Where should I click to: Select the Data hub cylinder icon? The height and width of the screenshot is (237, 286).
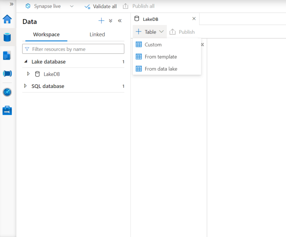click(x=7, y=37)
